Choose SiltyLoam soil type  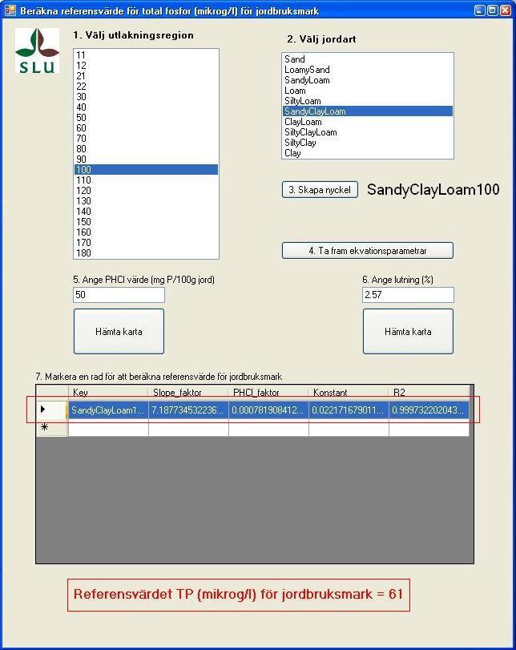click(x=368, y=101)
